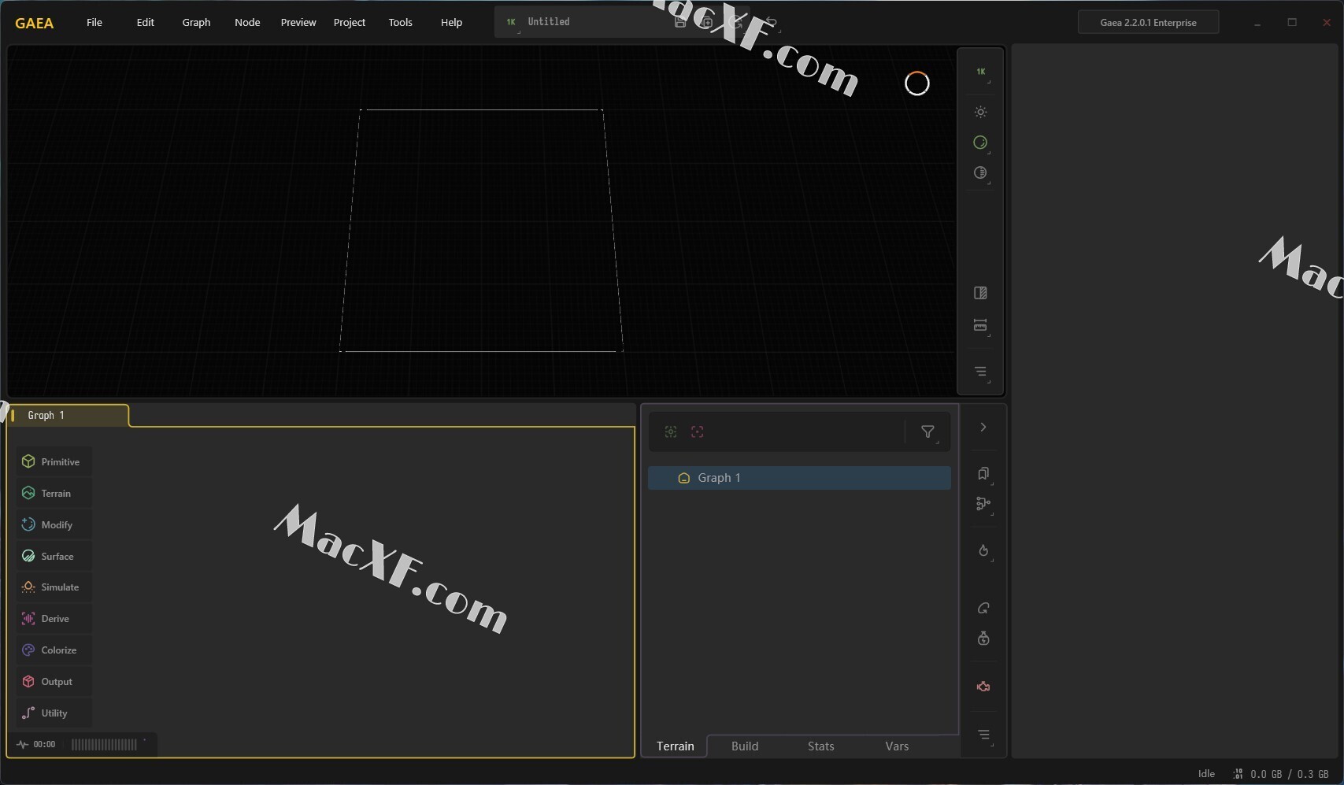
Task: Toggle the split view icon in viewport toolbar
Action: click(x=980, y=293)
